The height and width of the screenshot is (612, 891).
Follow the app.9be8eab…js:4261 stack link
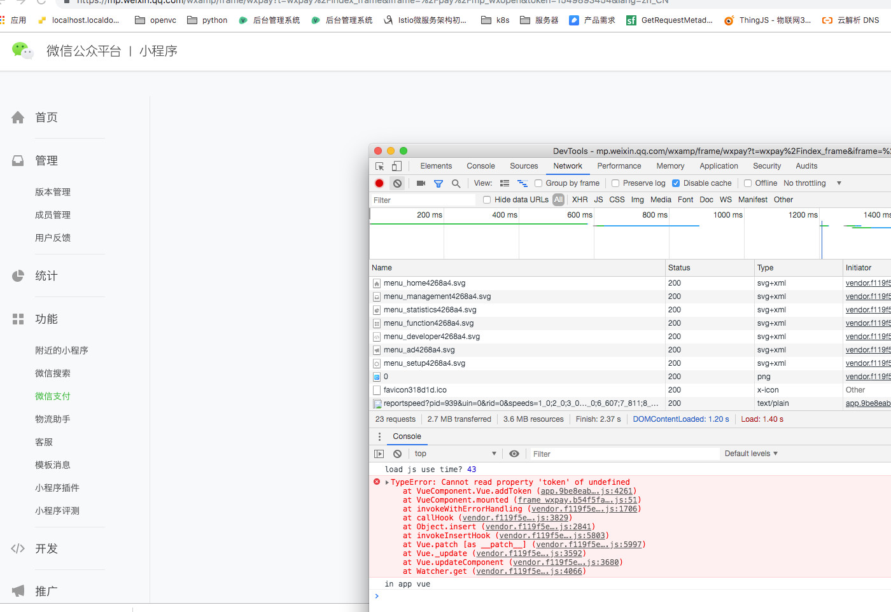[x=587, y=491]
